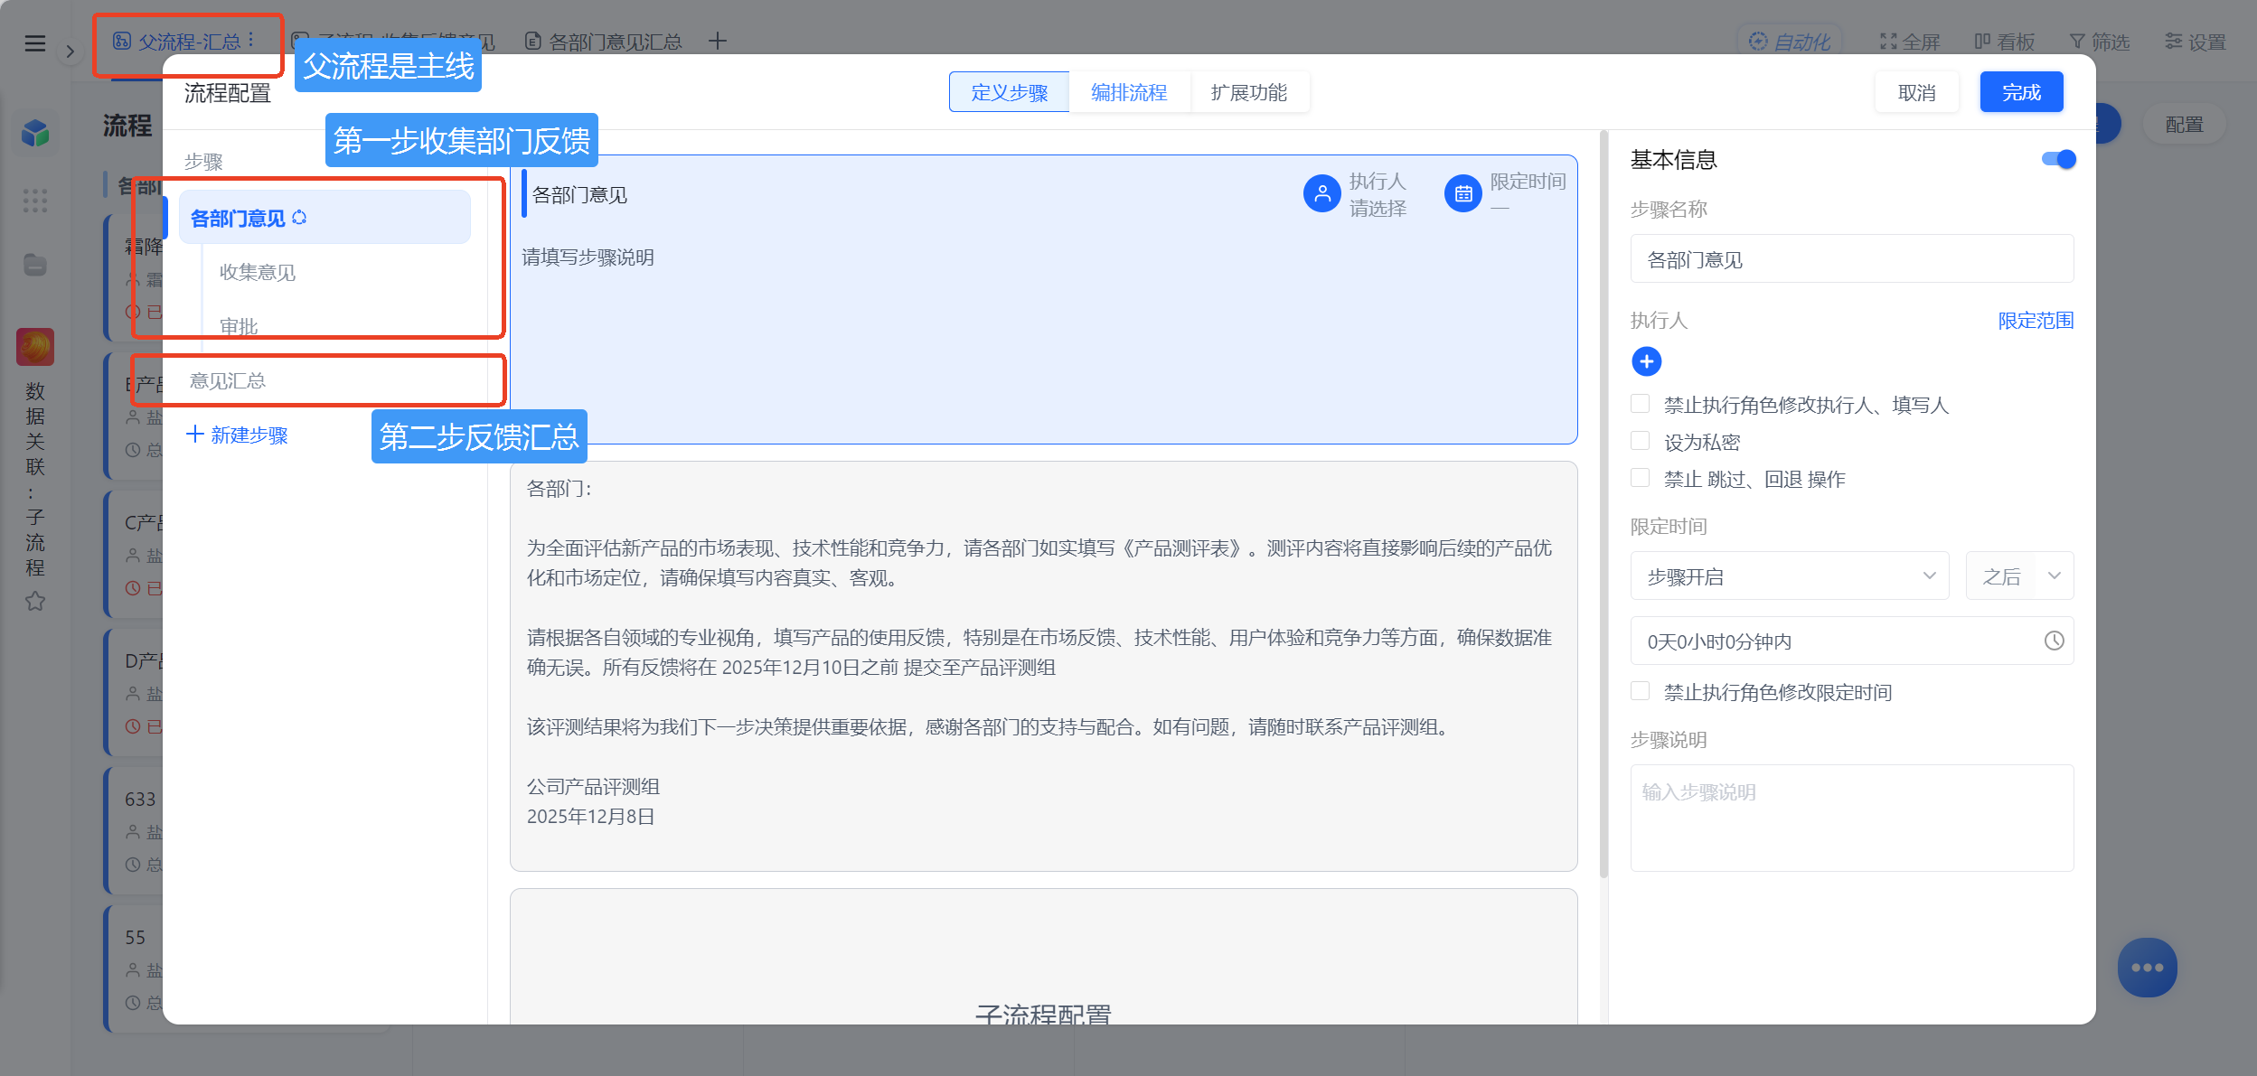
Task: Toggle the 基本信息 switch
Action: pyautogui.click(x=2058, y=159)
